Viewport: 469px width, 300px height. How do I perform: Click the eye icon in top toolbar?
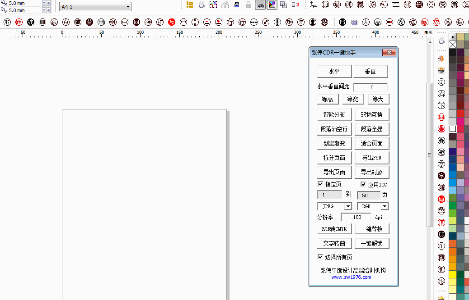(260, 5)
